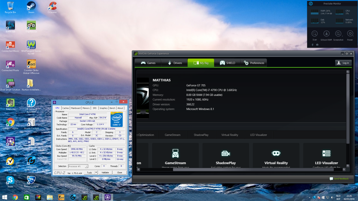The image size is (358, 201).
Task: Launch Counter-Strike Global Offensive desktop icon
Action: [31, 64]
